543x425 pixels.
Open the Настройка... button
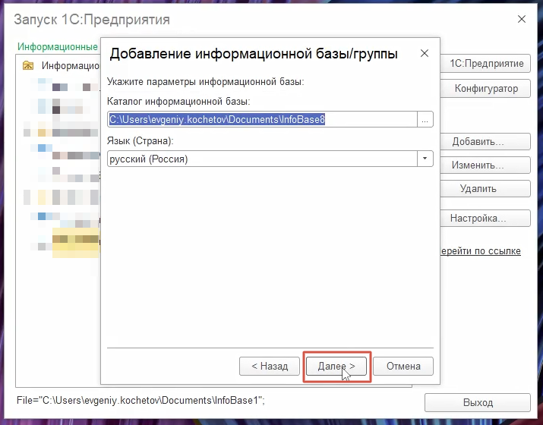(478, 219)
